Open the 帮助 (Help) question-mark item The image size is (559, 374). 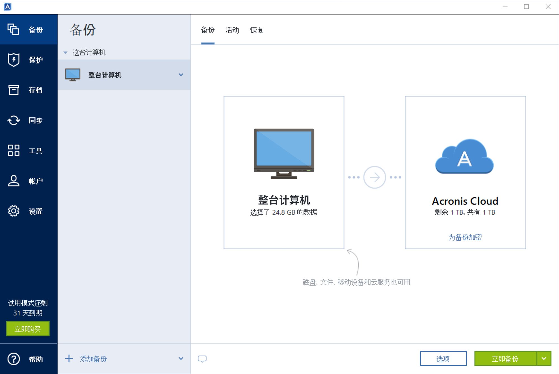pyautogui.click(x=29, y=359)
